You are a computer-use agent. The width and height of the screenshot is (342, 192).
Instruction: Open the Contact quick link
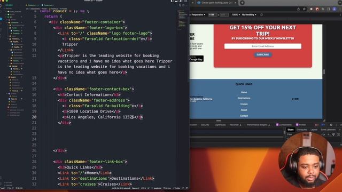coord(244,116)
